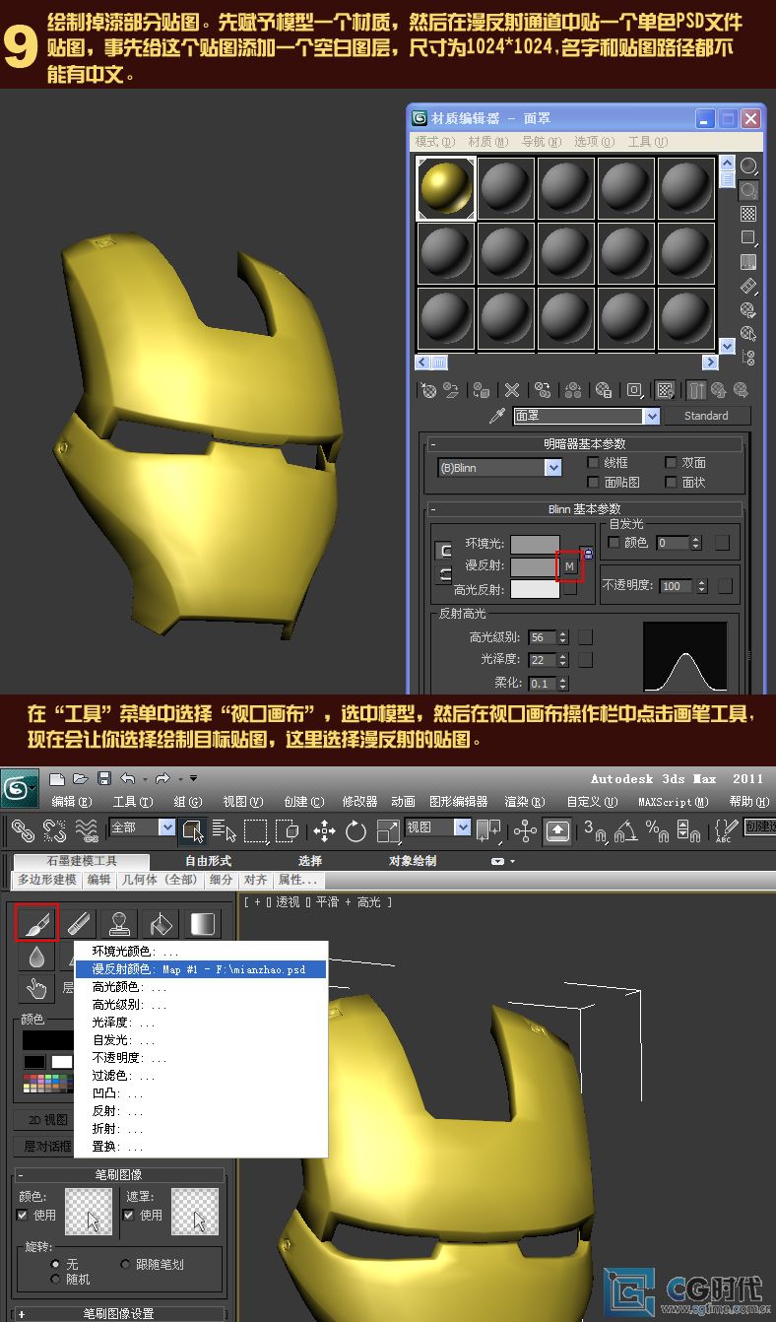The image size is (776, 1322).
Task: Open 模式(D) menu in Material Editor
Action: pos(433,142)
